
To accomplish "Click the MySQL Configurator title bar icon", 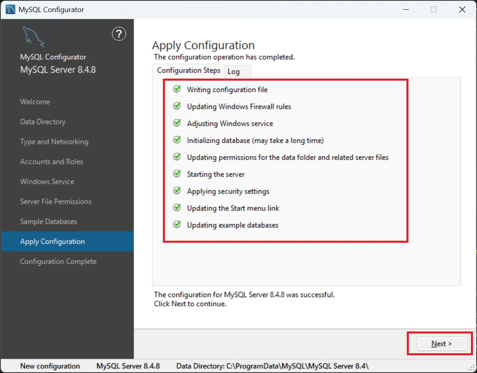I will click(x=11, y=10).
